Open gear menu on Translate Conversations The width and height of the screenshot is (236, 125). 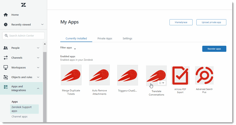[162, 83]
